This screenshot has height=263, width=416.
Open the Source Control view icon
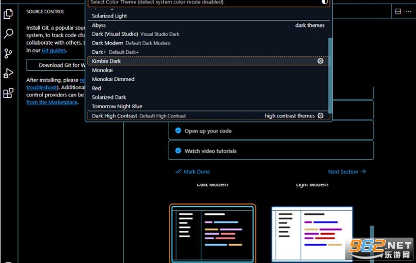(8, 53)
